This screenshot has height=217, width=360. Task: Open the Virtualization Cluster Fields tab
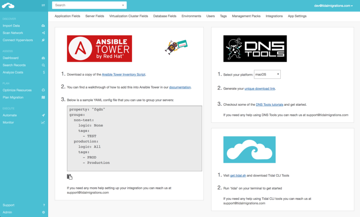[x=129, y=16]
